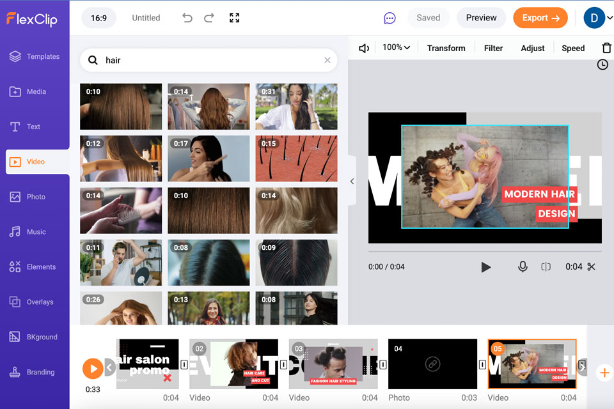
Task: Open the 100% volume dropdown
Action: [396, 47]
